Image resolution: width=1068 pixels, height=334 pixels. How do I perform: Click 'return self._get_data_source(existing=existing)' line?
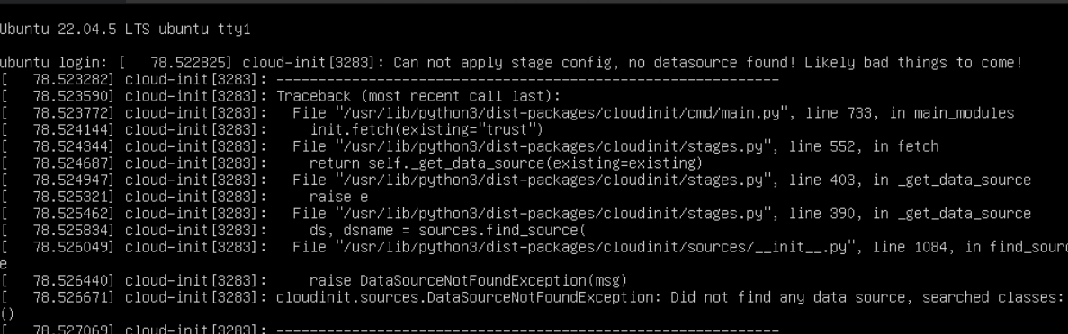tap(506, 163)
